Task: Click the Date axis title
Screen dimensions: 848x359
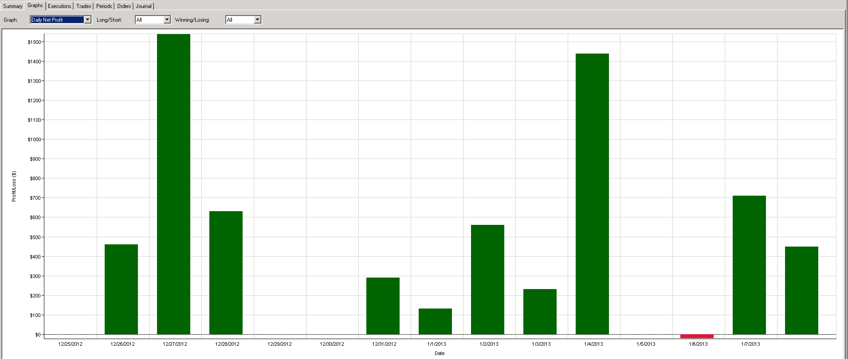Action: [x=440, y=353]
